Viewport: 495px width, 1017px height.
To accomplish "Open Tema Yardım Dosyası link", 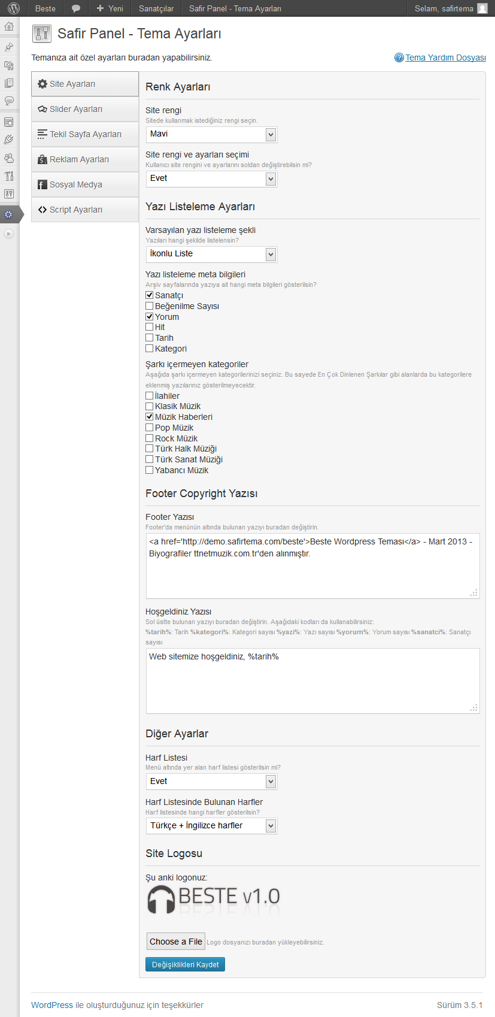I will pos(445,57).
